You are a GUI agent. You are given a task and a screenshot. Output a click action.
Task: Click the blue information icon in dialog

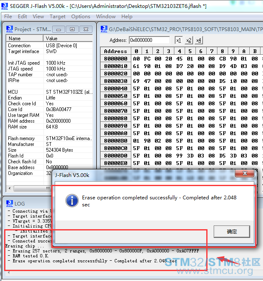[x=72, y=201]
